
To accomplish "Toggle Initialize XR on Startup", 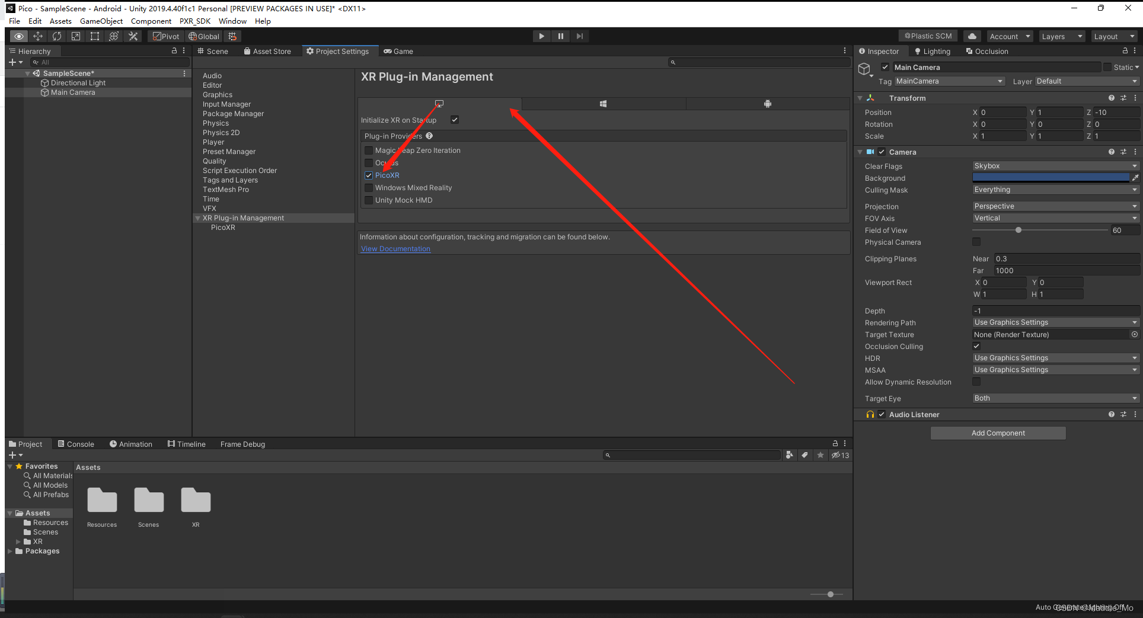I will (455, 120).
